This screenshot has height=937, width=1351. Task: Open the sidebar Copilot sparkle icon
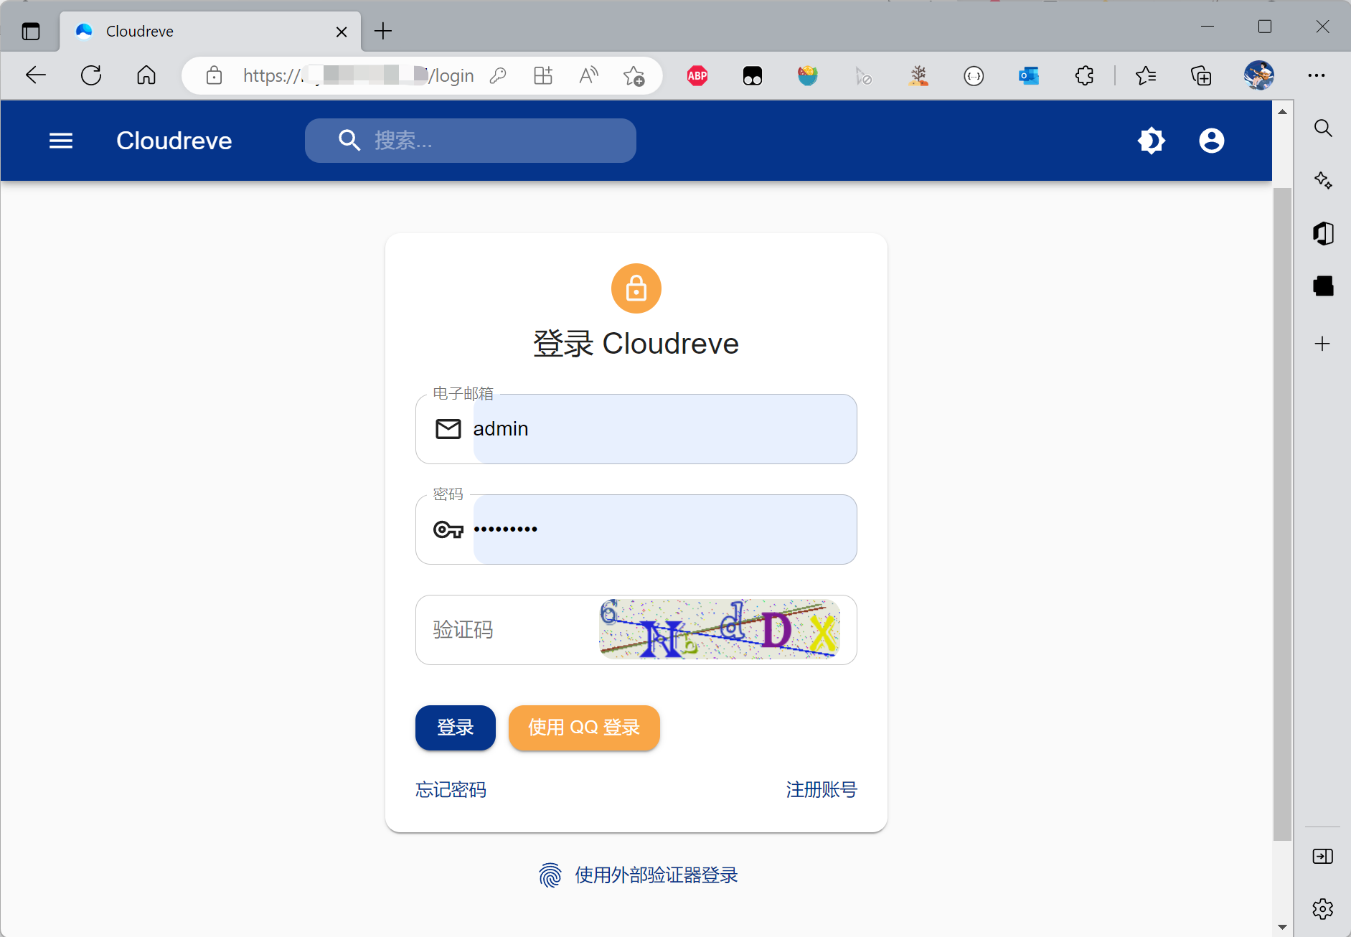tap(1323, 180)
